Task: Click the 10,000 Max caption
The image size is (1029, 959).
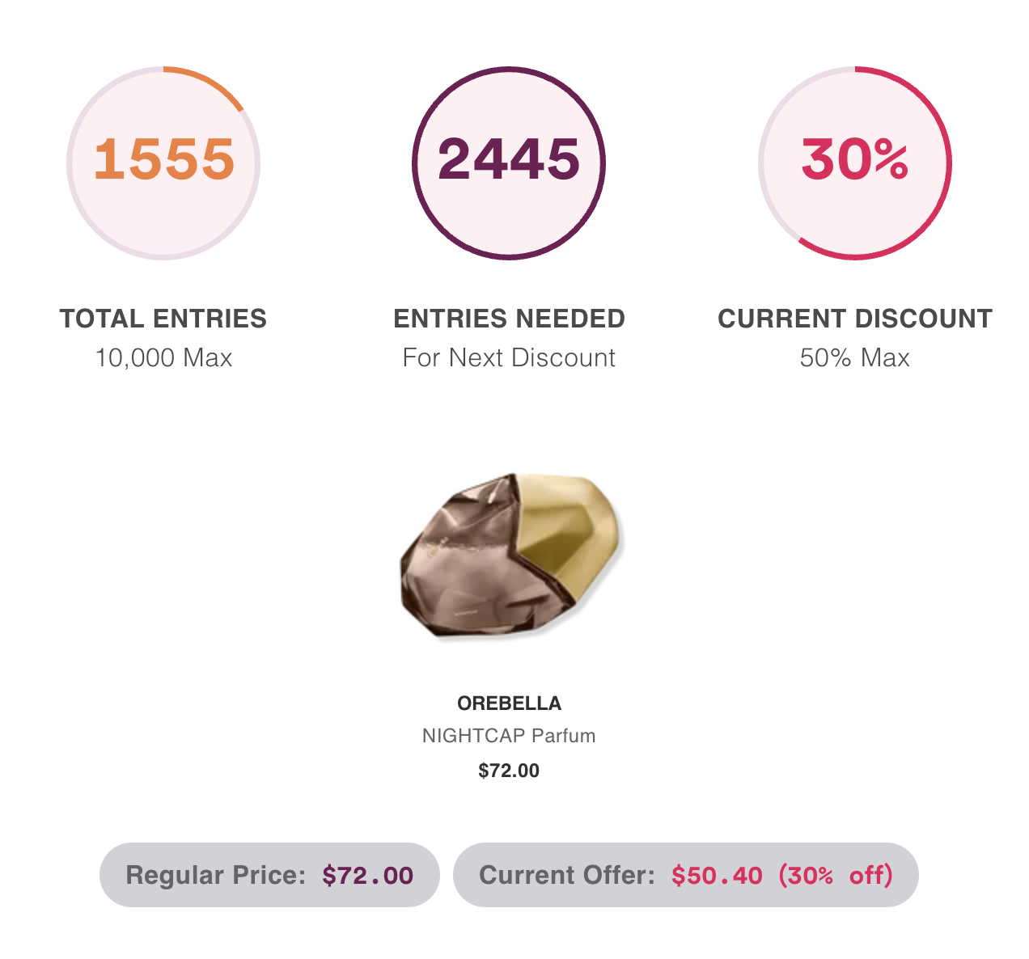Action: click(x=163, y=357)
